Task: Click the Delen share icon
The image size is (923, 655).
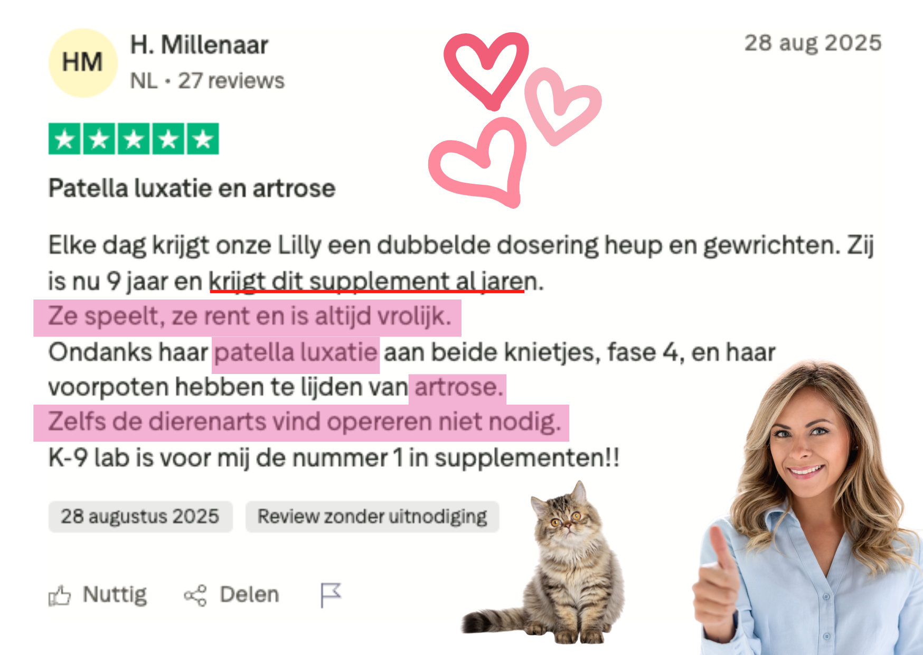Action: 195,596
